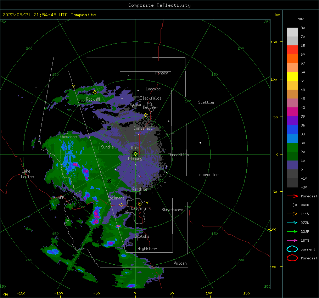Click the asterisk marker south of Stettler
Image resolution: width=319 pixels, height=298 pixels.
pyautogui.click(x=168, y=122)
